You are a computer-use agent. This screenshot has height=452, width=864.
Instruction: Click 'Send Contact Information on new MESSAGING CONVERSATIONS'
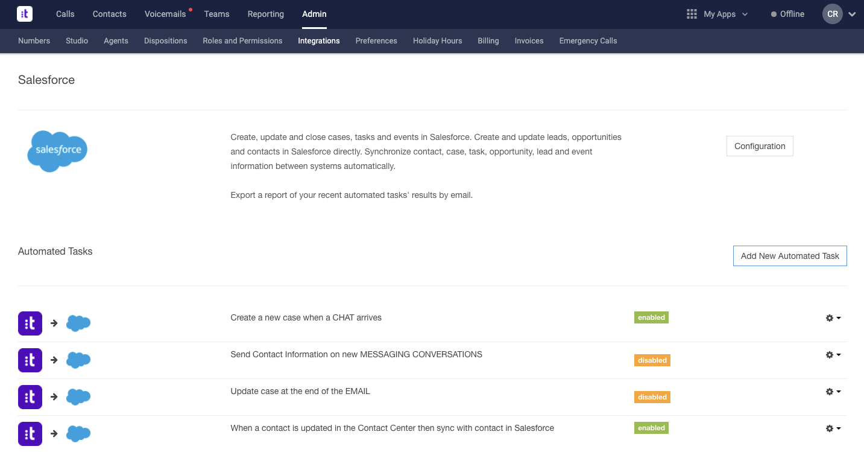tap(356, 354)
